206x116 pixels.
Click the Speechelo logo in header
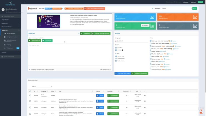(33, 9)
